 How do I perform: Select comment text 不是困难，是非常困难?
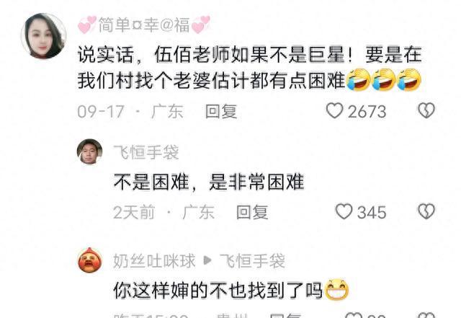pyautogui.click(x=209, y=182)
